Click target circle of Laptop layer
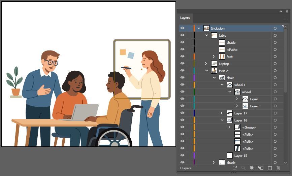 pos(275,64)
